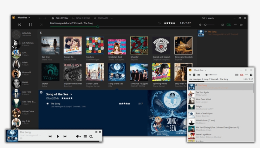
Task: Click previous track in the mini player bar
Action: [50, 136]
